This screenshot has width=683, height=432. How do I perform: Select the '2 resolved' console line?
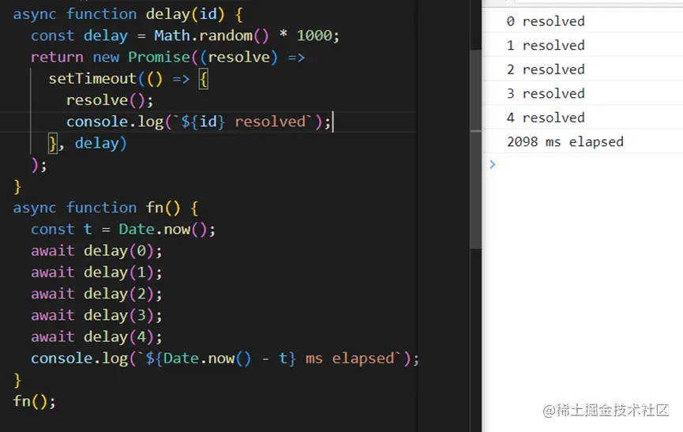coord(546,69)
